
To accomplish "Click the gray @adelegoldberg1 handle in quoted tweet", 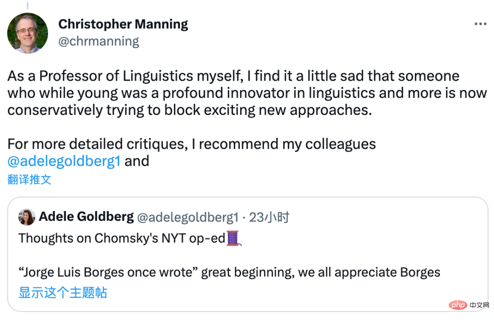I will pyautogui.click(x=188, y=217).
